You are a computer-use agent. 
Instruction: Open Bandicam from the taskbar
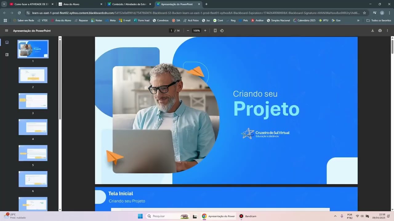point(248,216)
